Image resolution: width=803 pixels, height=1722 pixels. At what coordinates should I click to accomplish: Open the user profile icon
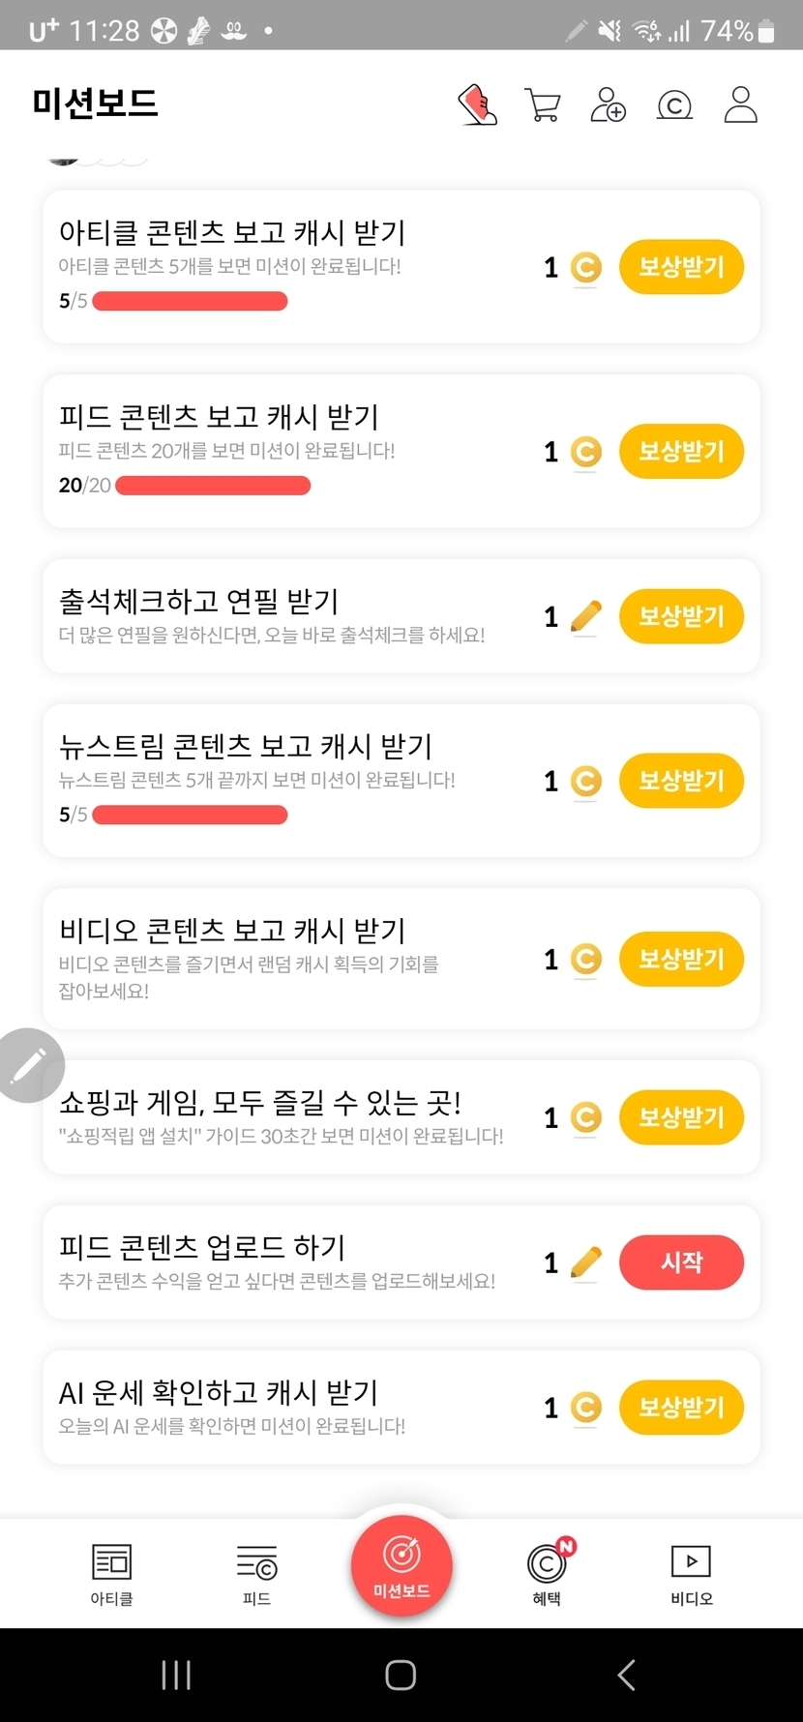[x=740, y=104]
